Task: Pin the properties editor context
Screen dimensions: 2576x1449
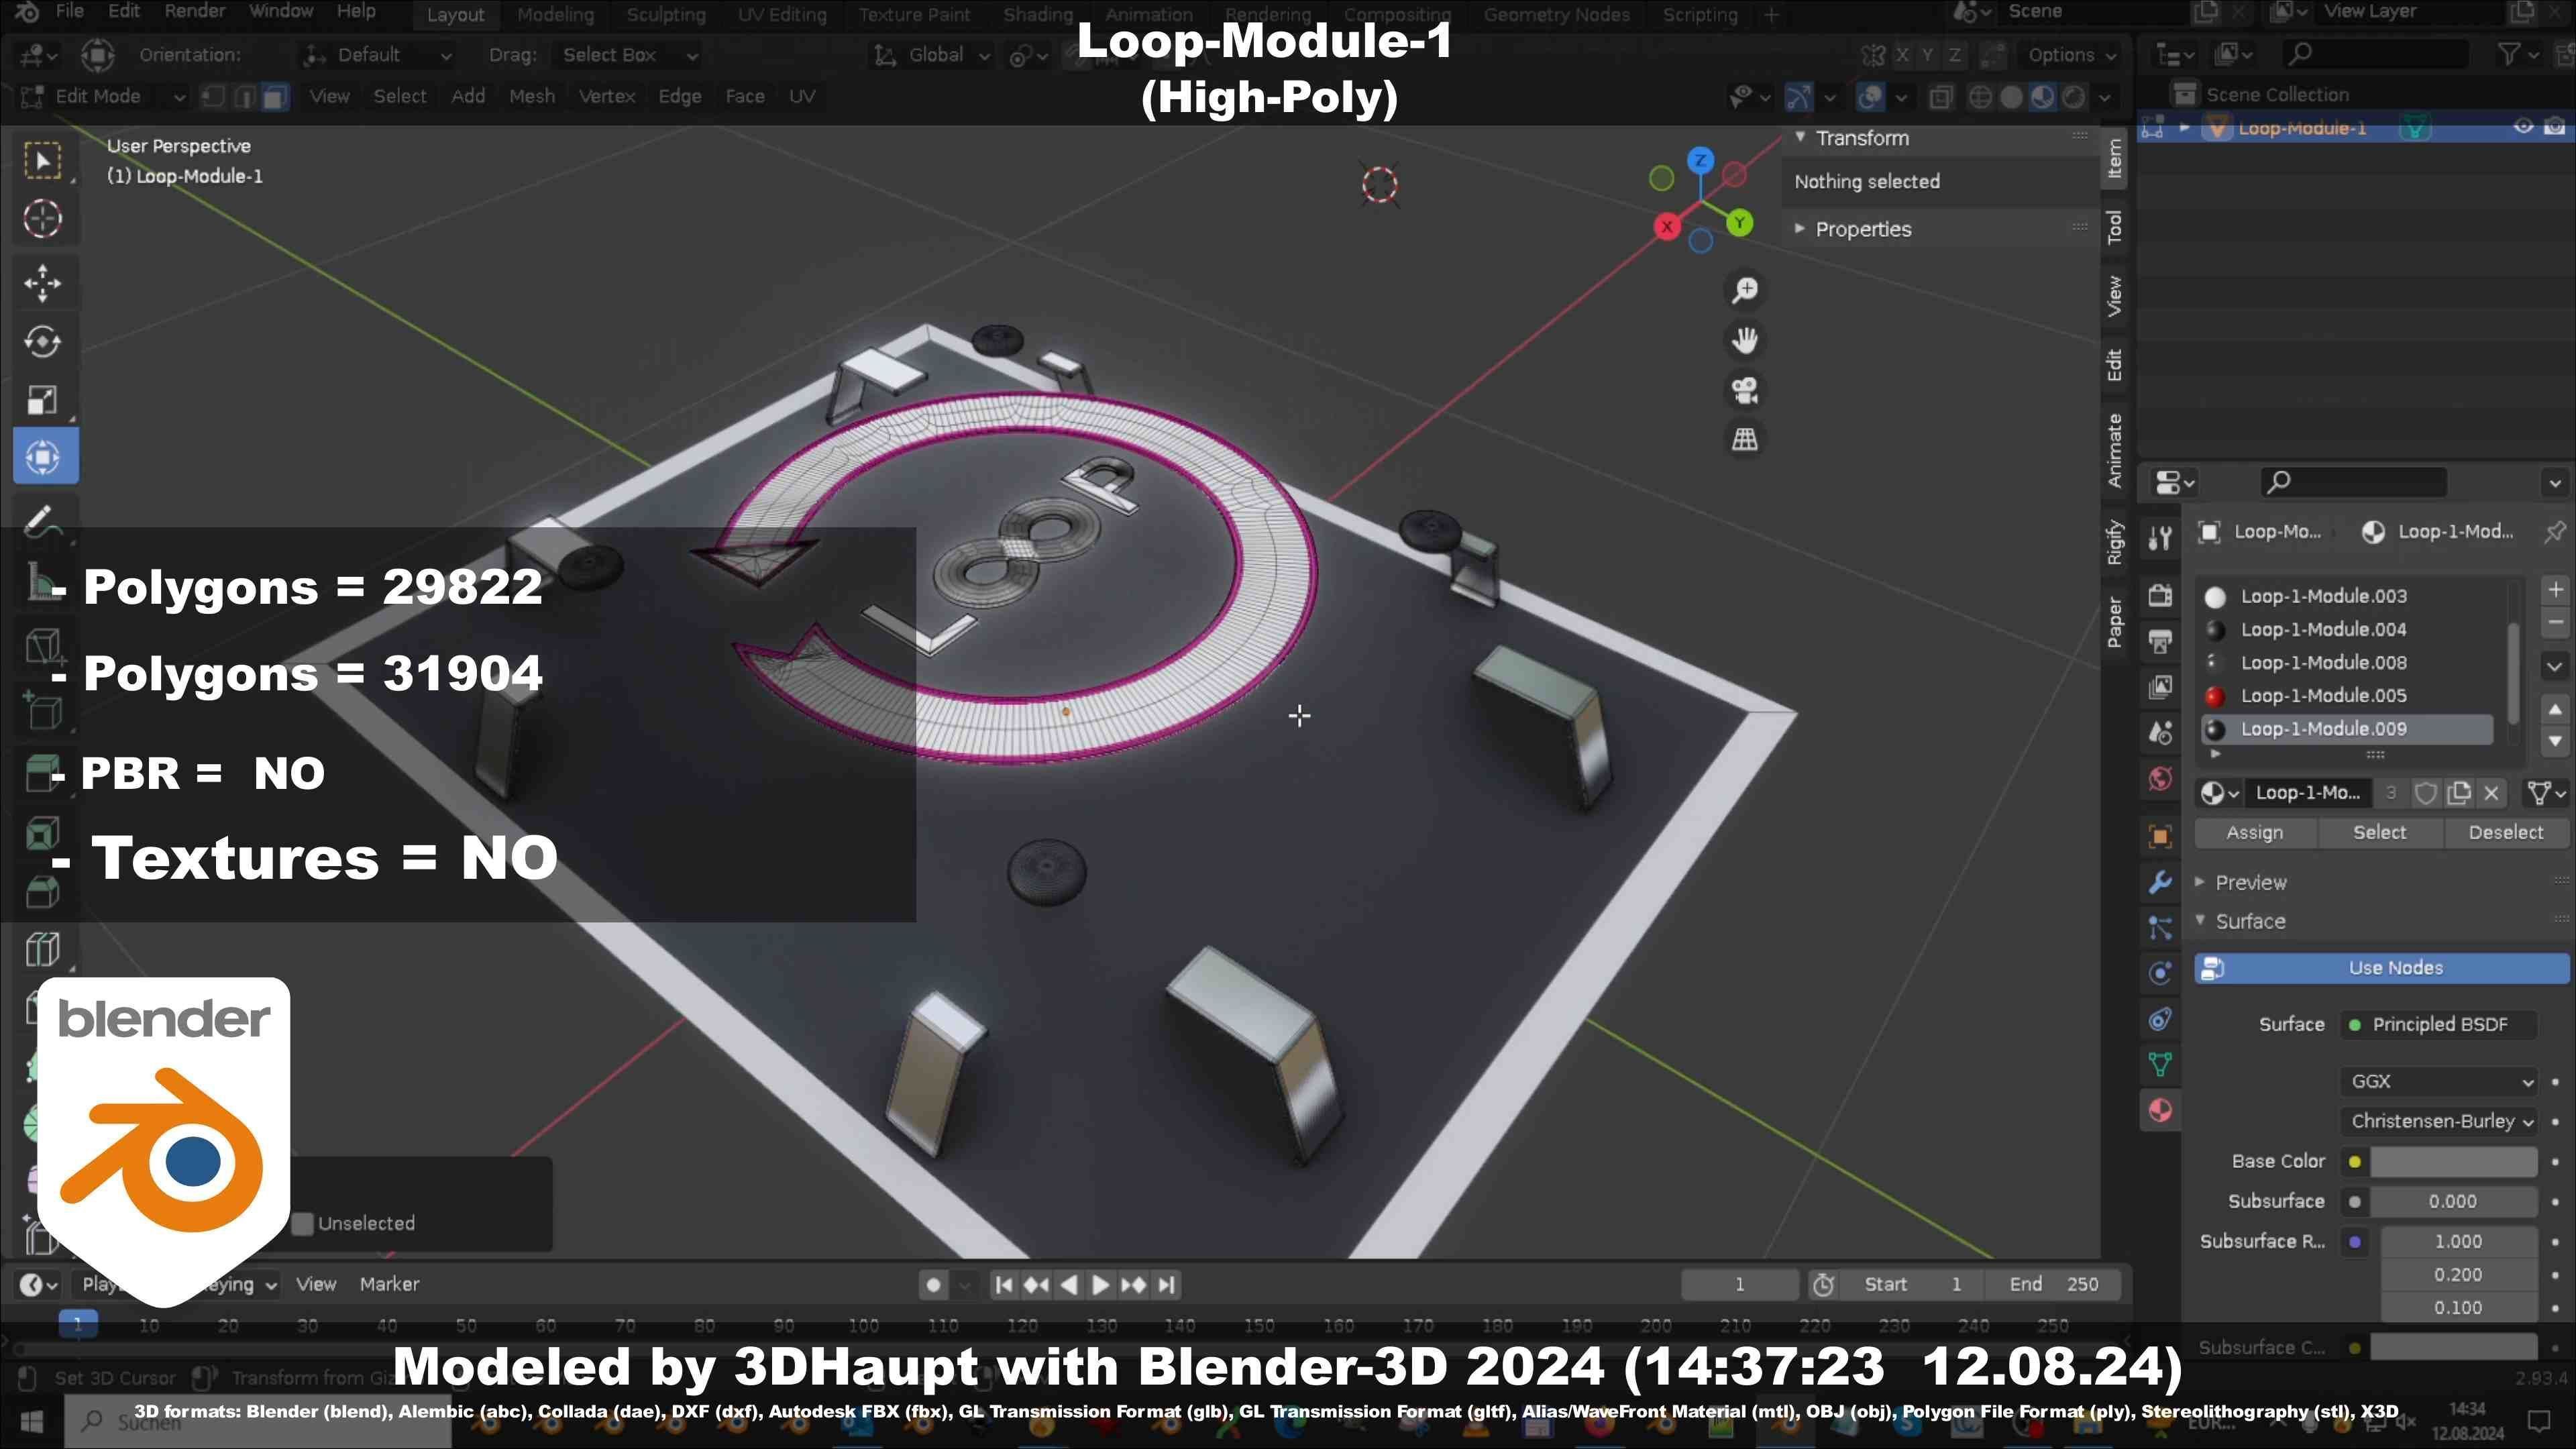Action: coord(2554,532)
